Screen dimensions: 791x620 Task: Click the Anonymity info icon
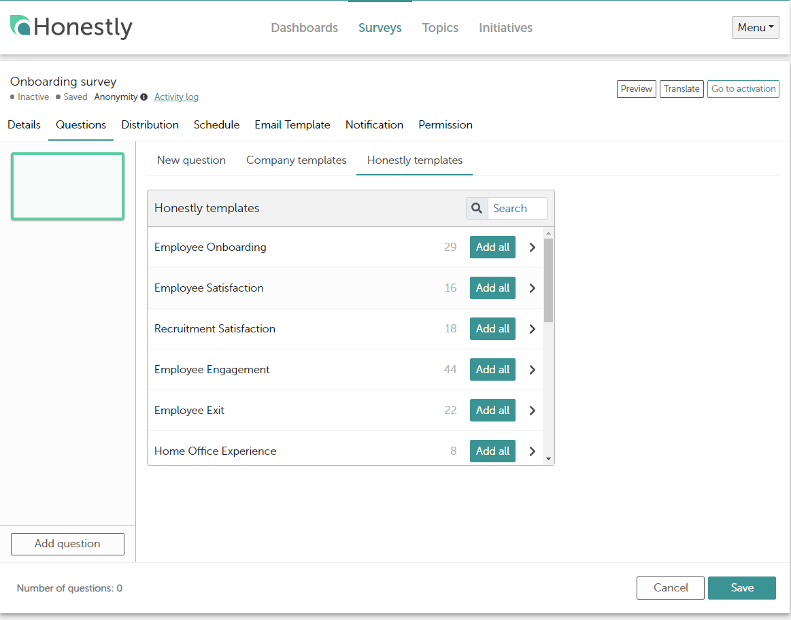click(144, 97)
